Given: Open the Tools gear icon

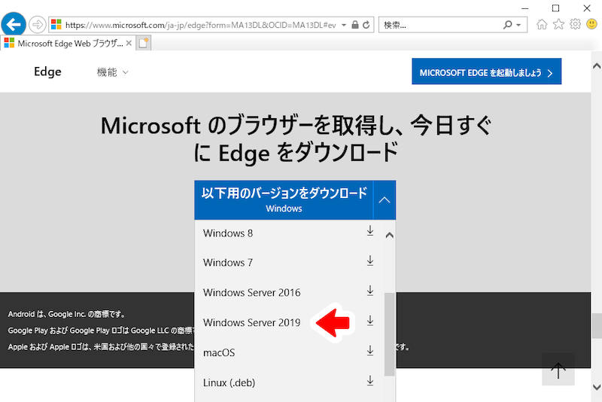Looking at the screenshot, I should (575, 24).
